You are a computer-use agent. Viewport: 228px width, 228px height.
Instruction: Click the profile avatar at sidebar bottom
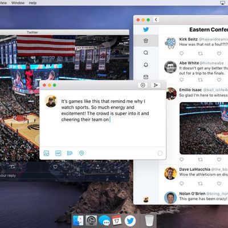pos(146,199)
